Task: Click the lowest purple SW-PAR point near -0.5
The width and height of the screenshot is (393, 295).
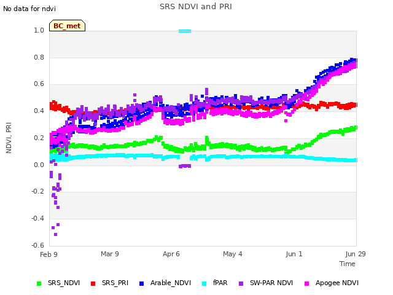Action: [56, 235]
